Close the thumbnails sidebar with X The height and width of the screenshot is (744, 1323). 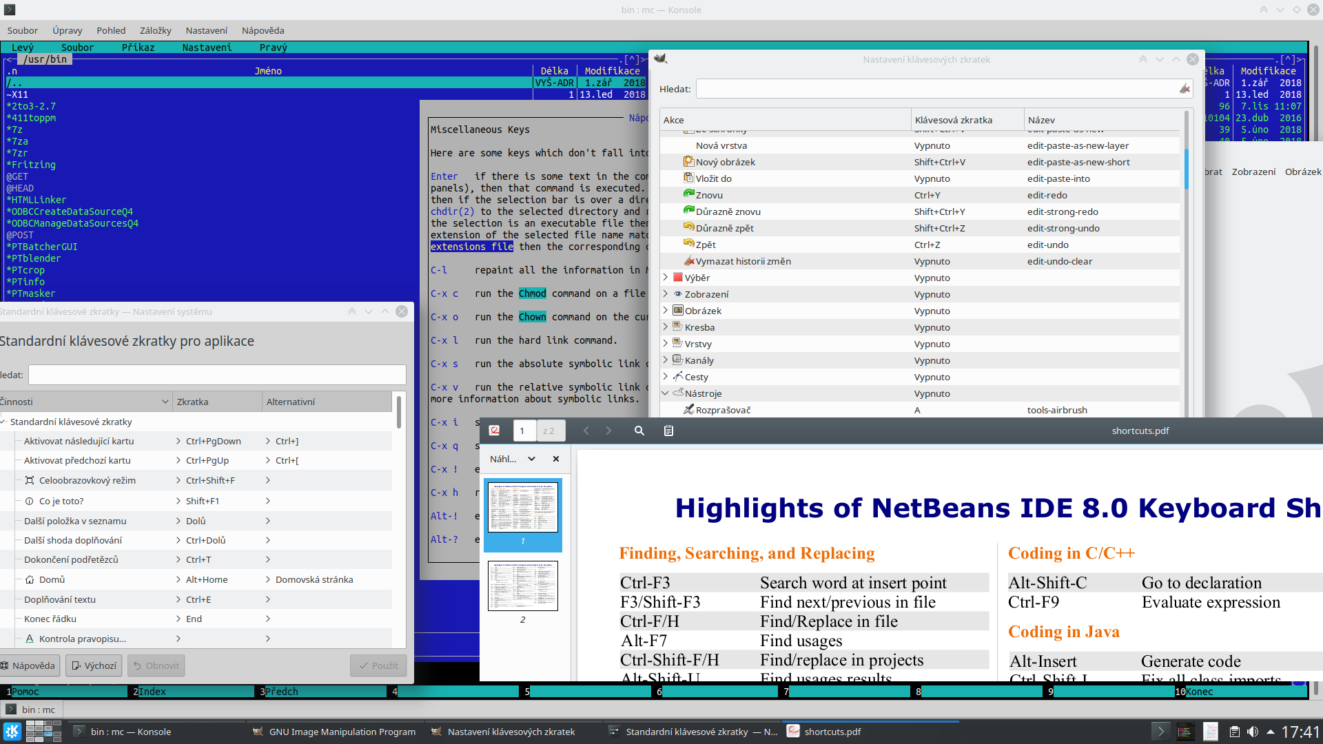(x=556, y=459)
